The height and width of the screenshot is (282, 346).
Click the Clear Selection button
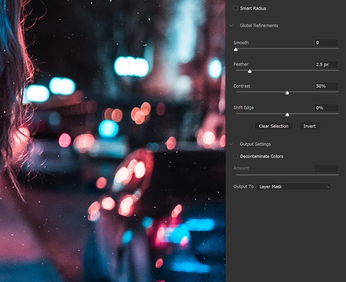[x=274, y=126]
